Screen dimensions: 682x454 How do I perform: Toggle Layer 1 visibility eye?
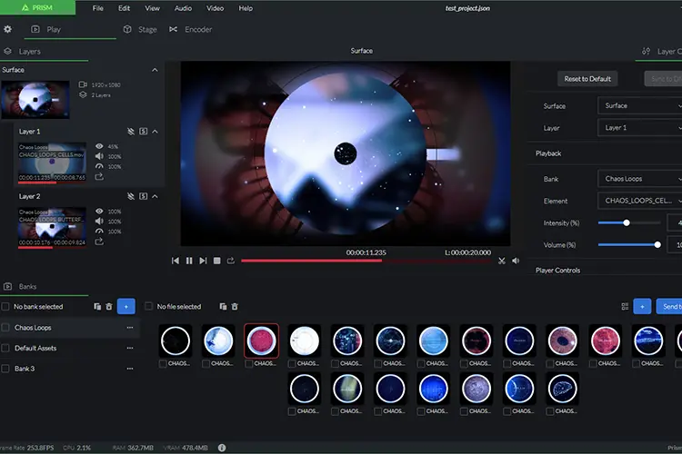[99, 146]
